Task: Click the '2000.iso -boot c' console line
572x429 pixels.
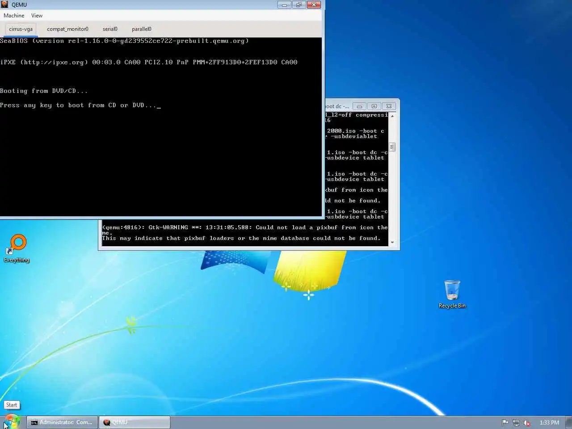Action: [355, 131]
